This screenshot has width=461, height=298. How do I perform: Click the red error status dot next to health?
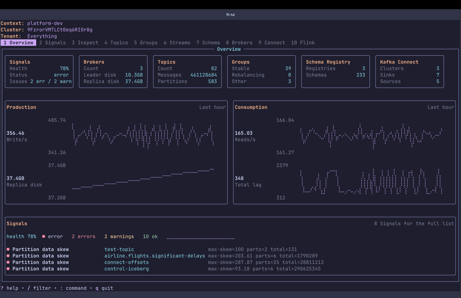pos(44,236)
